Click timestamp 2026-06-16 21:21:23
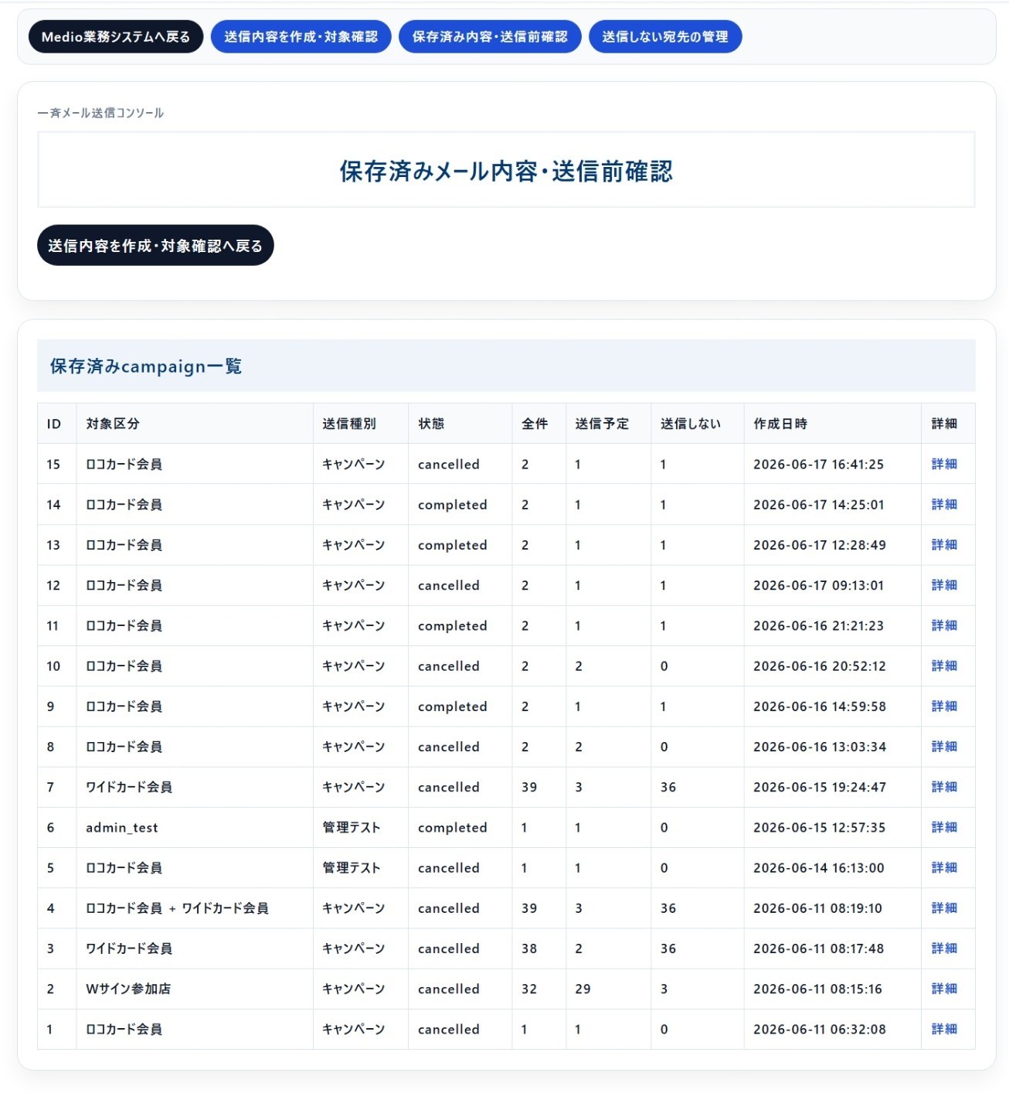This screenshot has width=1009, height=1093. click(818, 626)
